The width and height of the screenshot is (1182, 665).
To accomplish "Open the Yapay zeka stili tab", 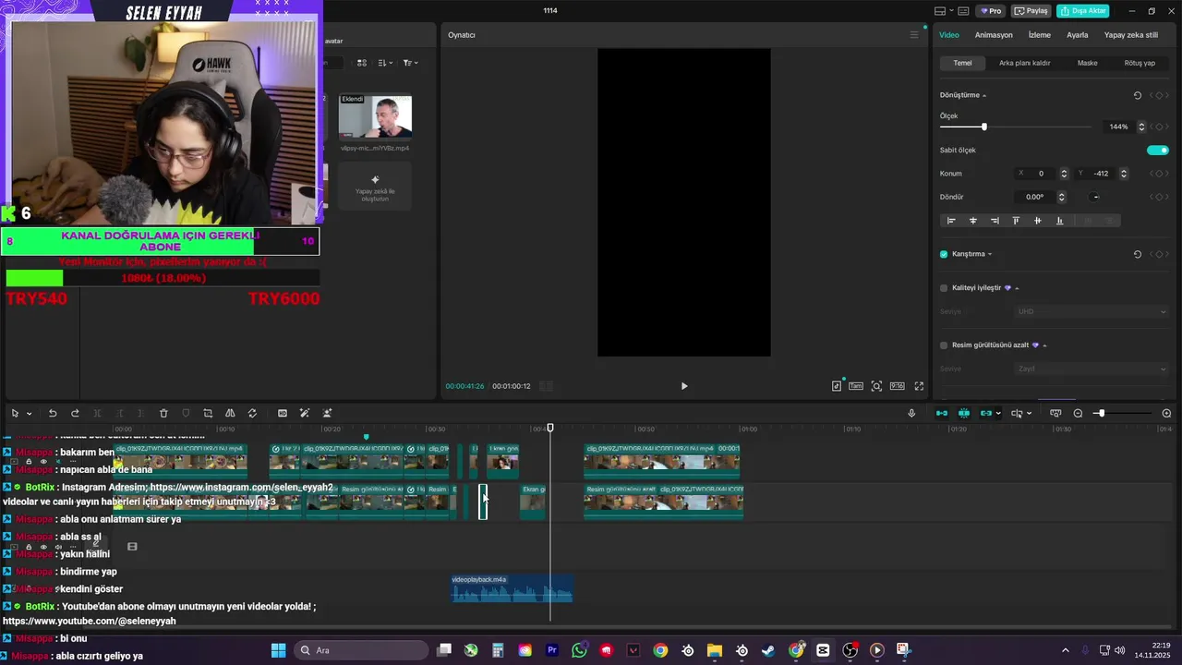I will 1131,35.
